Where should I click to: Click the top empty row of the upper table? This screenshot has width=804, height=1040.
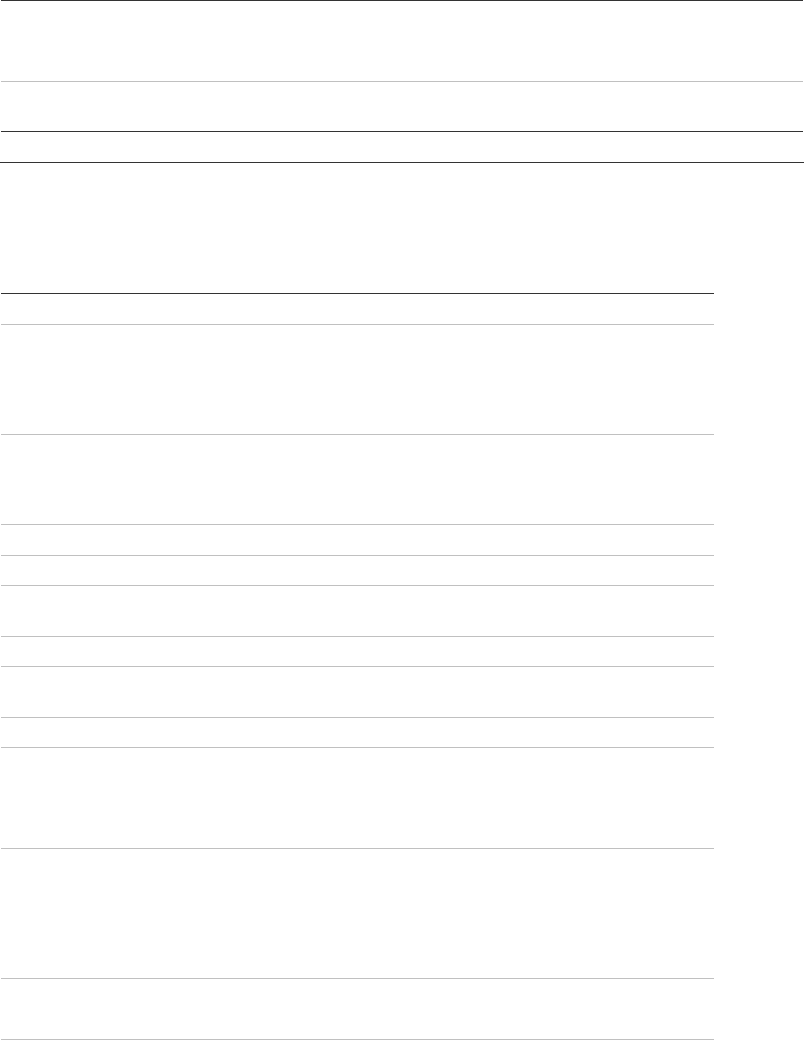click(402, 16)
